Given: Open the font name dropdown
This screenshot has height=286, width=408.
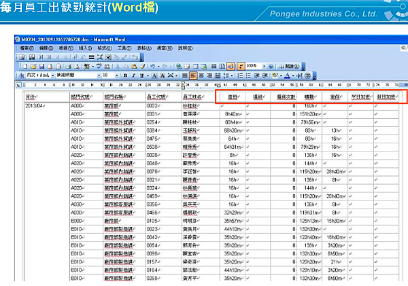Looking at the screenshot, I should pos(99,75).
